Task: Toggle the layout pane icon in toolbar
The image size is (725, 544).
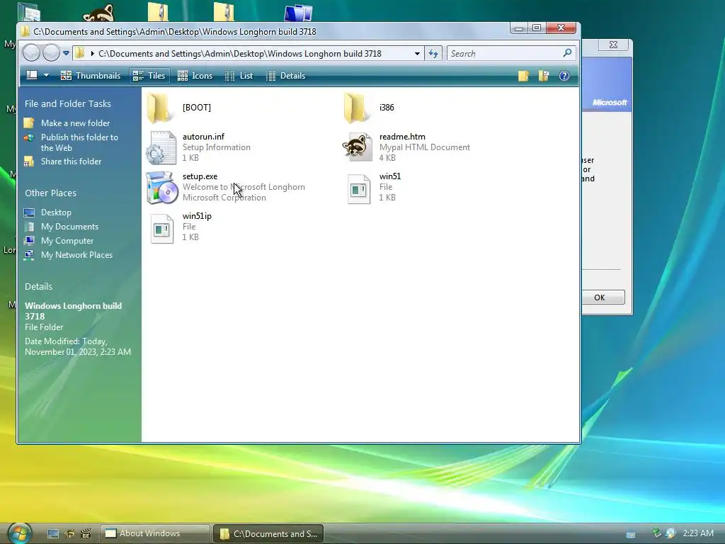Action: (x=32, y=75)
